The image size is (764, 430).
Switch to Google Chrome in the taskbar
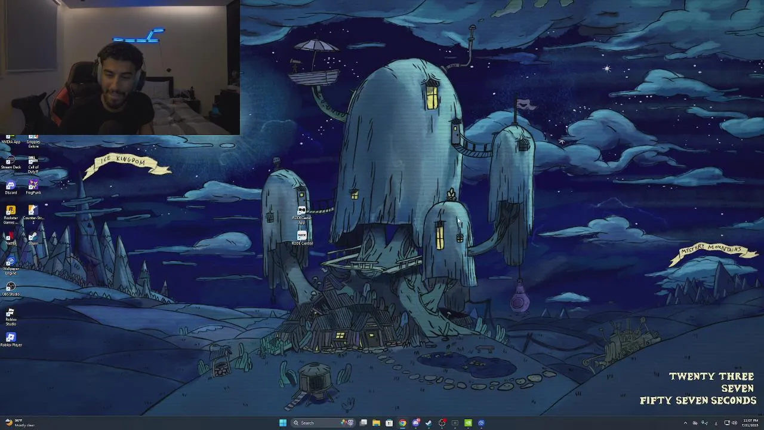pyautogui.click(x=402, y=423)
